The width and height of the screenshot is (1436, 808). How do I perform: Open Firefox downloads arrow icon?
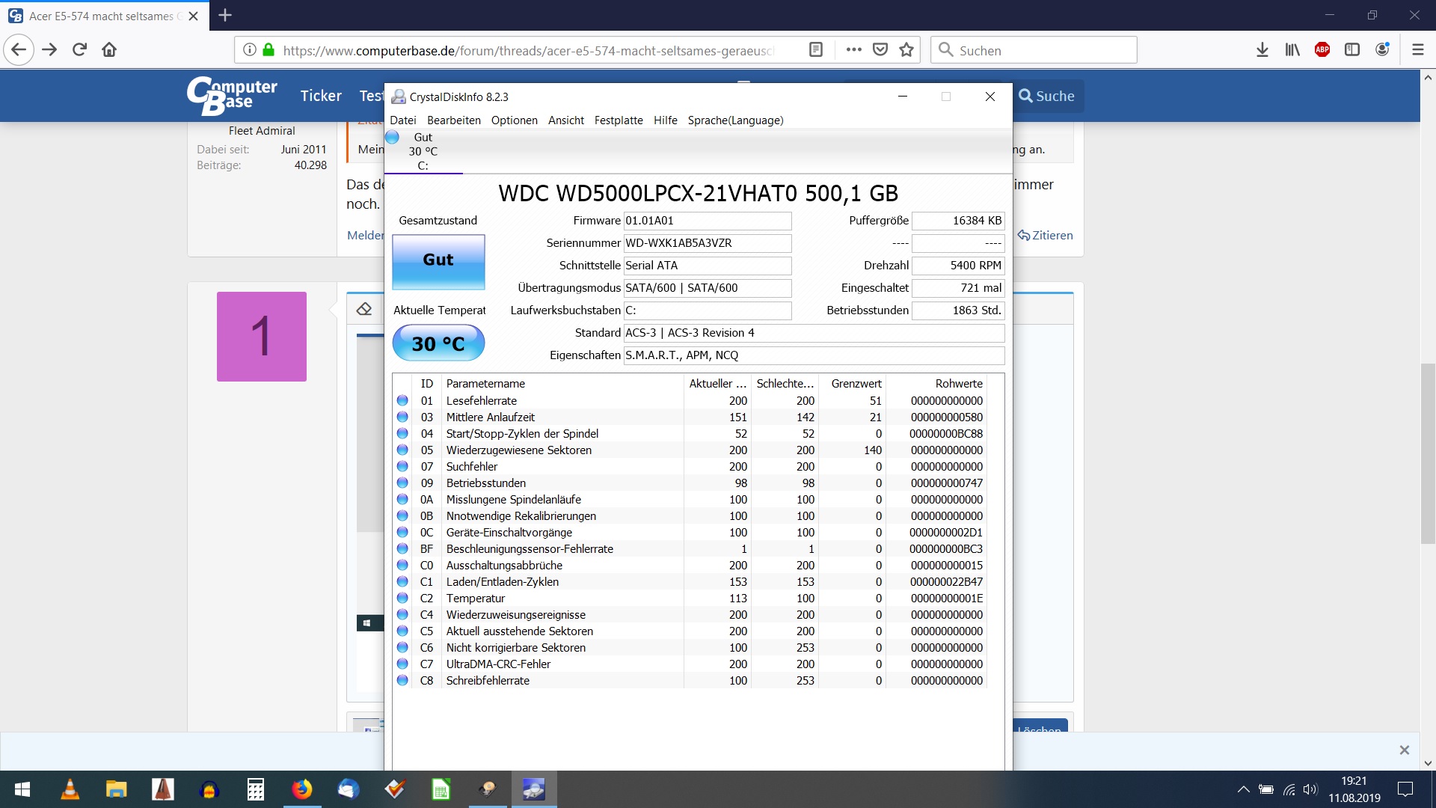click(x=1262, y=50)
